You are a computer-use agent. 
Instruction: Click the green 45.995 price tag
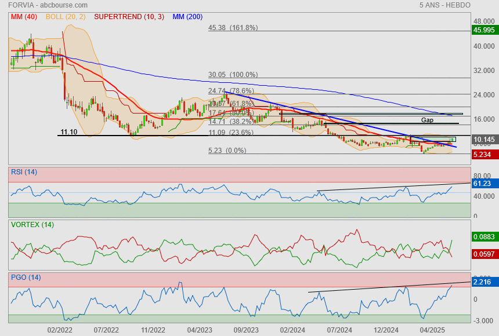click(484, 30)
